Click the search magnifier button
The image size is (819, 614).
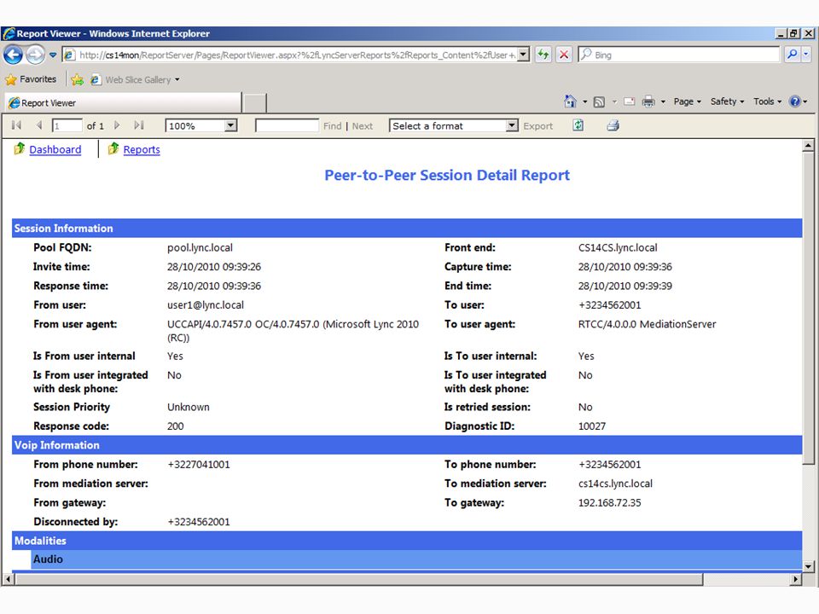[x=792, y=55]
